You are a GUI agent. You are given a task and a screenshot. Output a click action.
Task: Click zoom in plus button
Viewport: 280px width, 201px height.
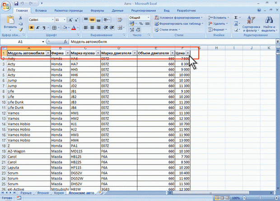coord(276,198)
